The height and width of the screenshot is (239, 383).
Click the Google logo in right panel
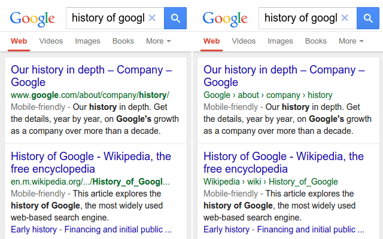[x=225, y=19]
